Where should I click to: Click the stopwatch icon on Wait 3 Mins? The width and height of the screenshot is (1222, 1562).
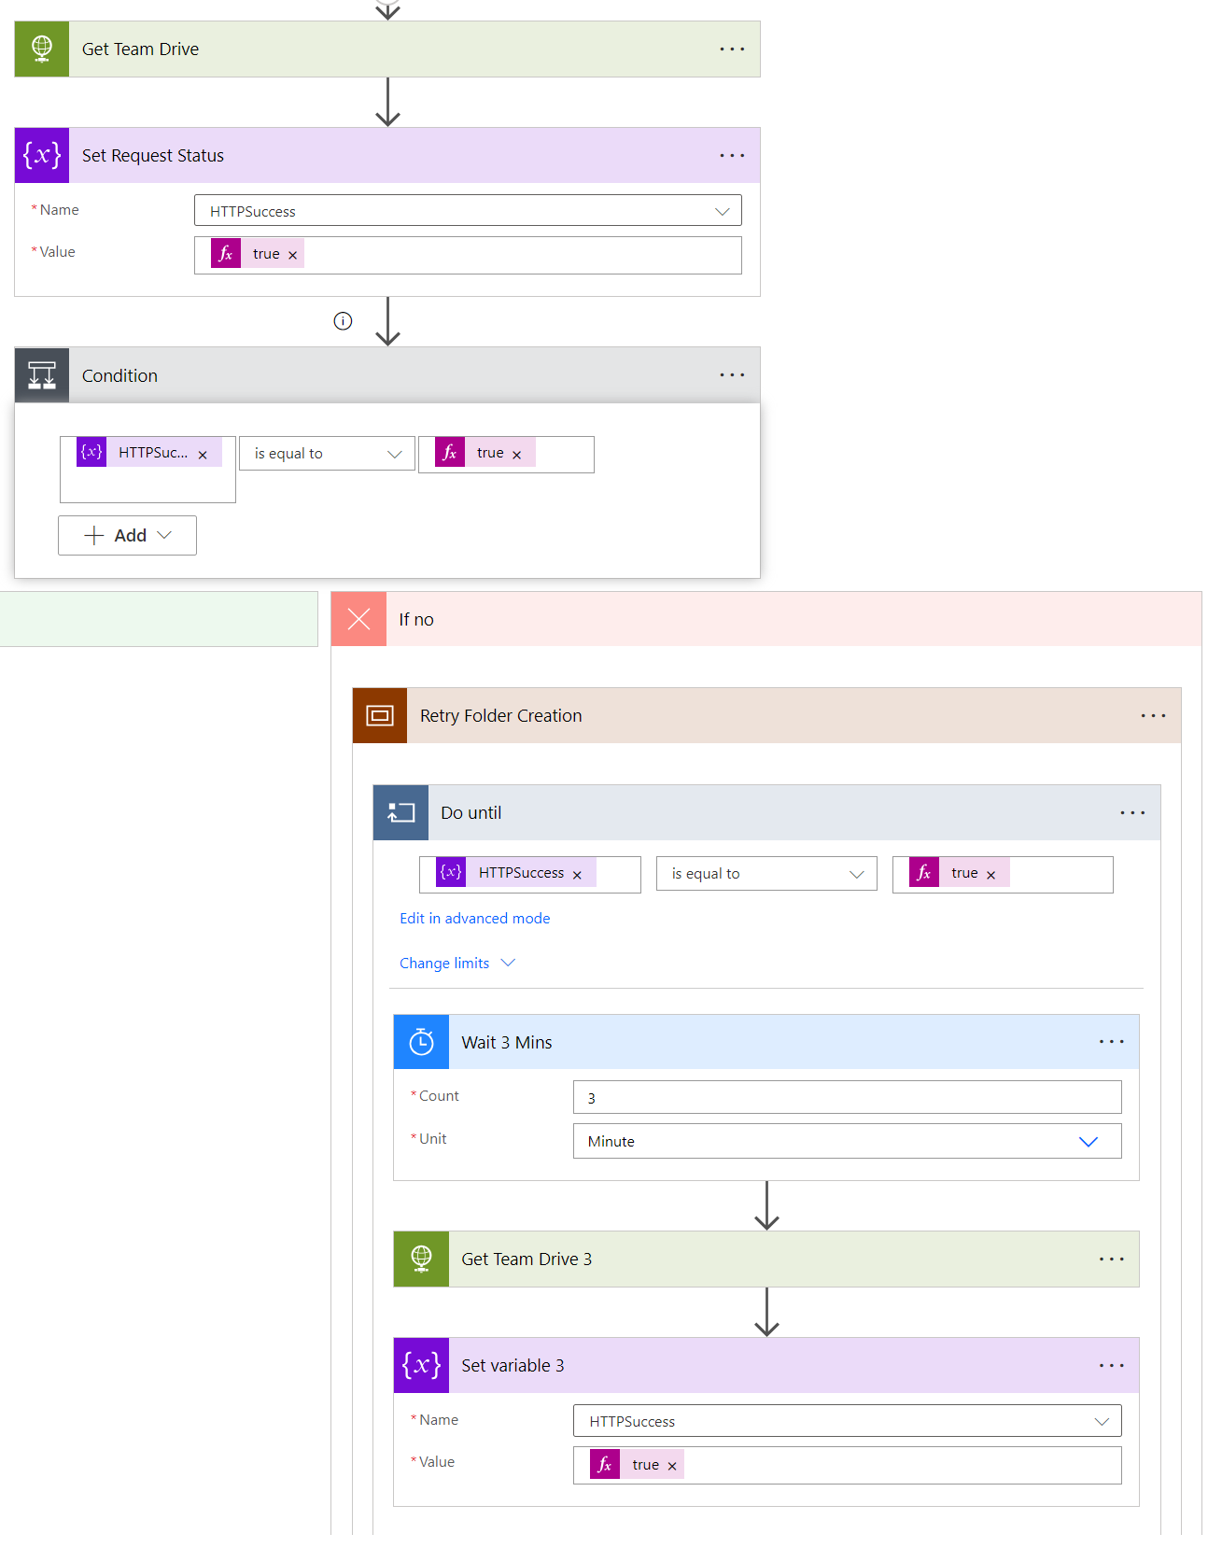click(420, 1041)
